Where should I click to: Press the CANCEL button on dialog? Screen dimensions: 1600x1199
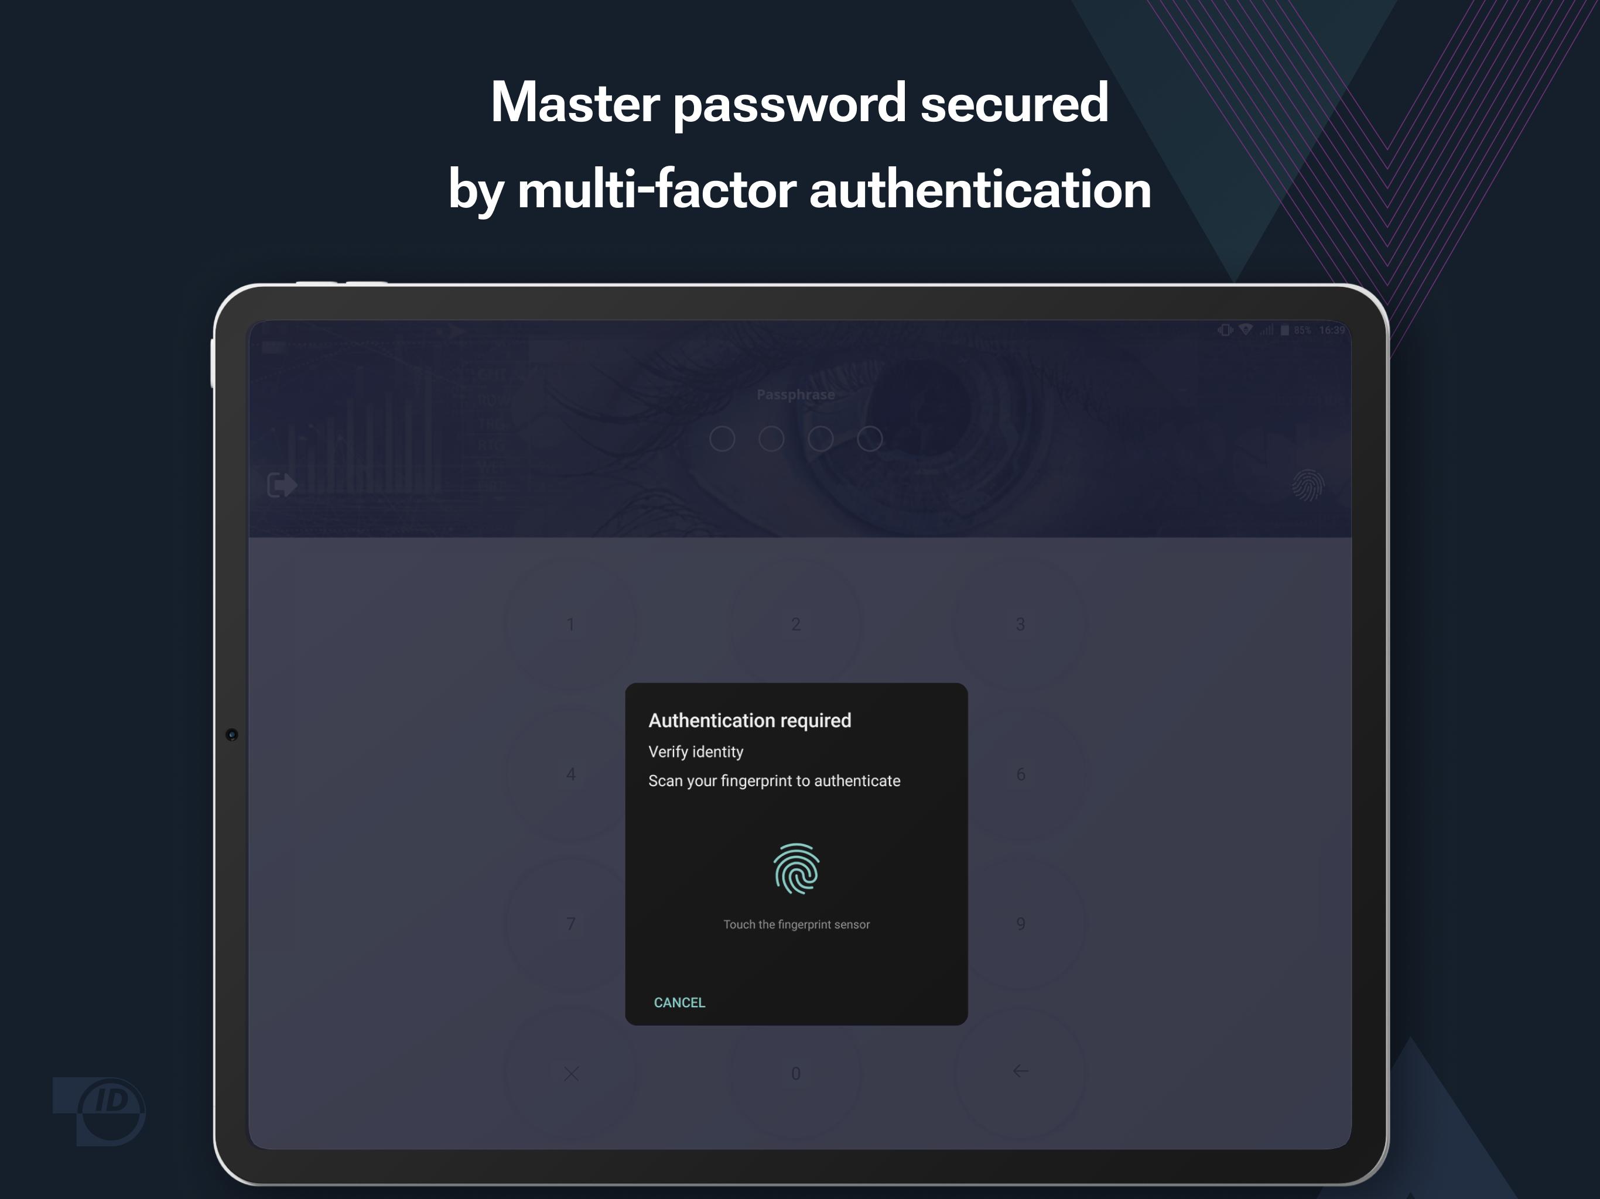click(x=679, y=1001)
